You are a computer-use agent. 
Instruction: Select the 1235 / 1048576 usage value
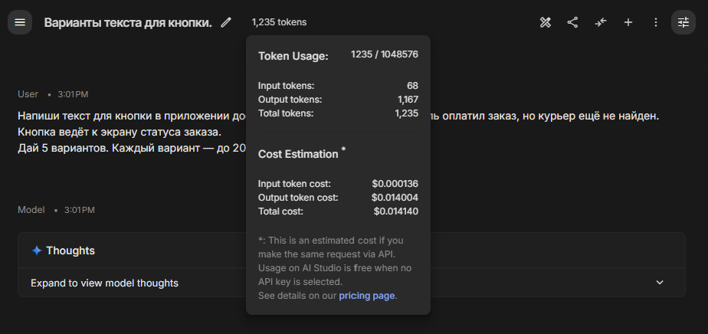point(385,54)
